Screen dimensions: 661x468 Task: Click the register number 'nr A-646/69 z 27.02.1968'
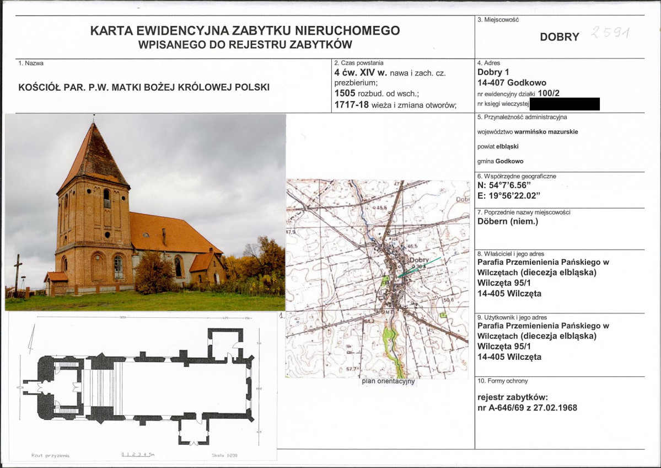point(527,408)
